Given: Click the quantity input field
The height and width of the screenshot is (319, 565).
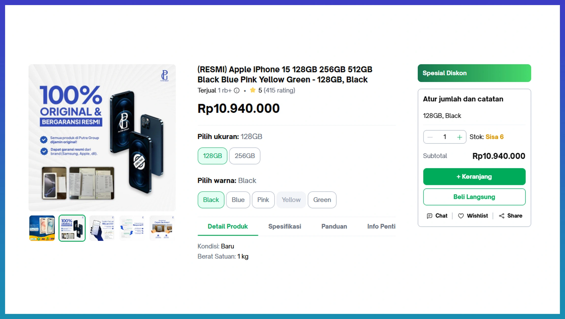Looking at the screenshot, I should (445, 137).
